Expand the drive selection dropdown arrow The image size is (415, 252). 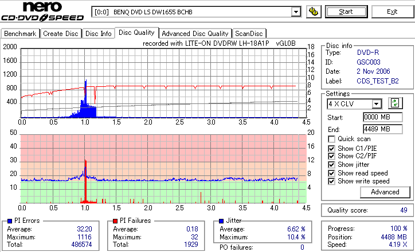click(296, 12)
